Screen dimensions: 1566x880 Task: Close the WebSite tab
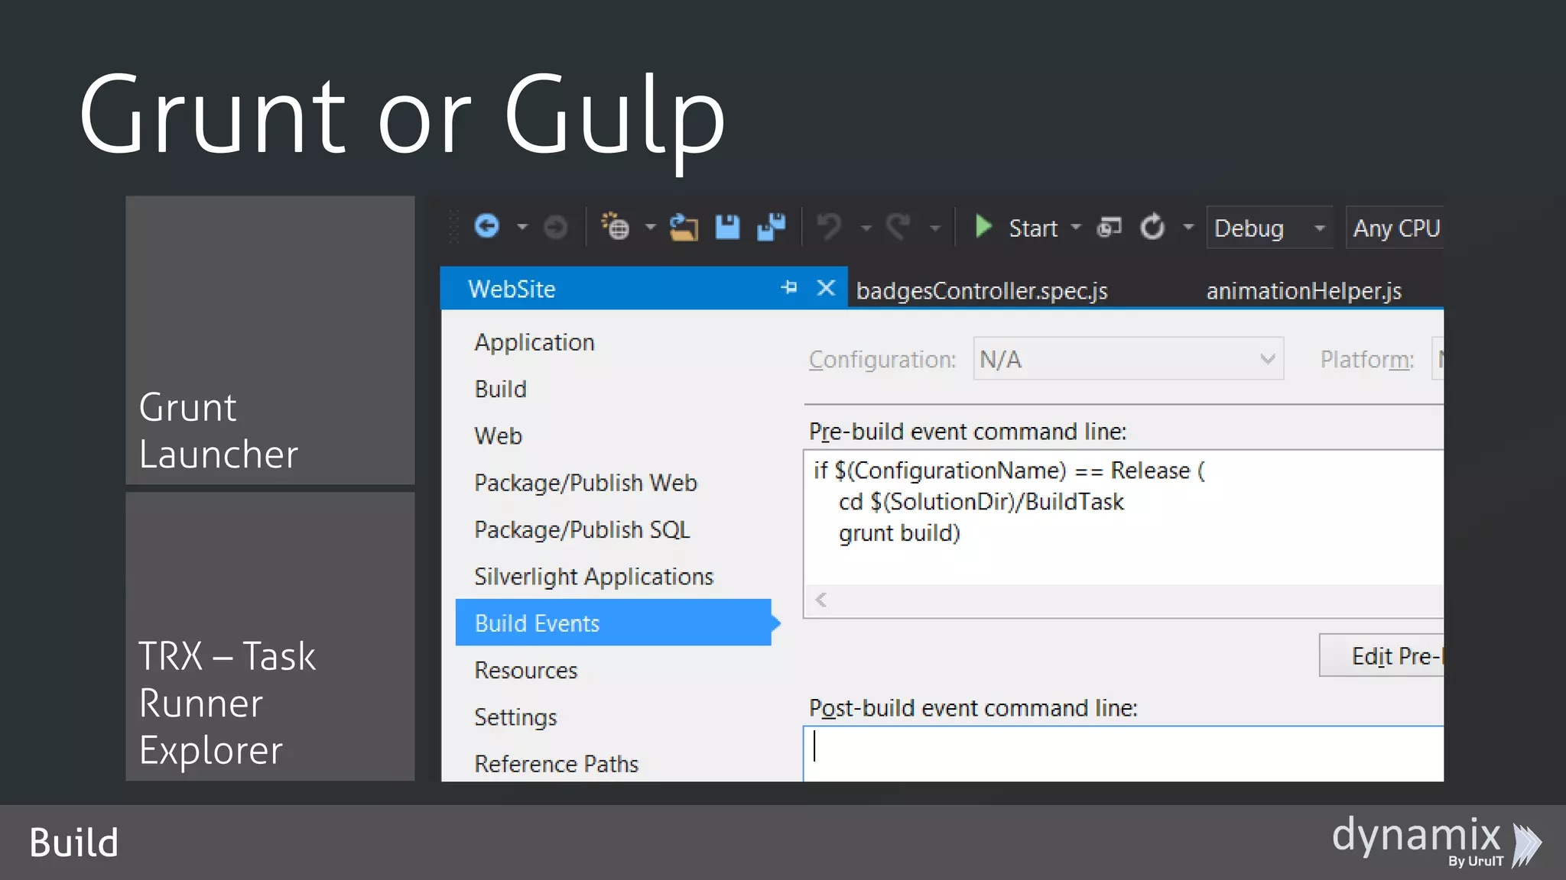coord(826,288)
